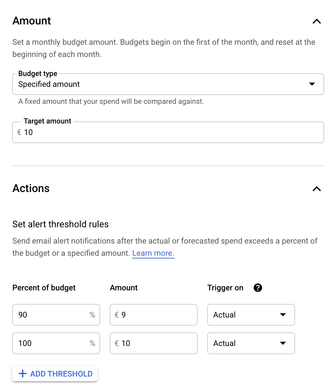Open the Learn more link

153,253
